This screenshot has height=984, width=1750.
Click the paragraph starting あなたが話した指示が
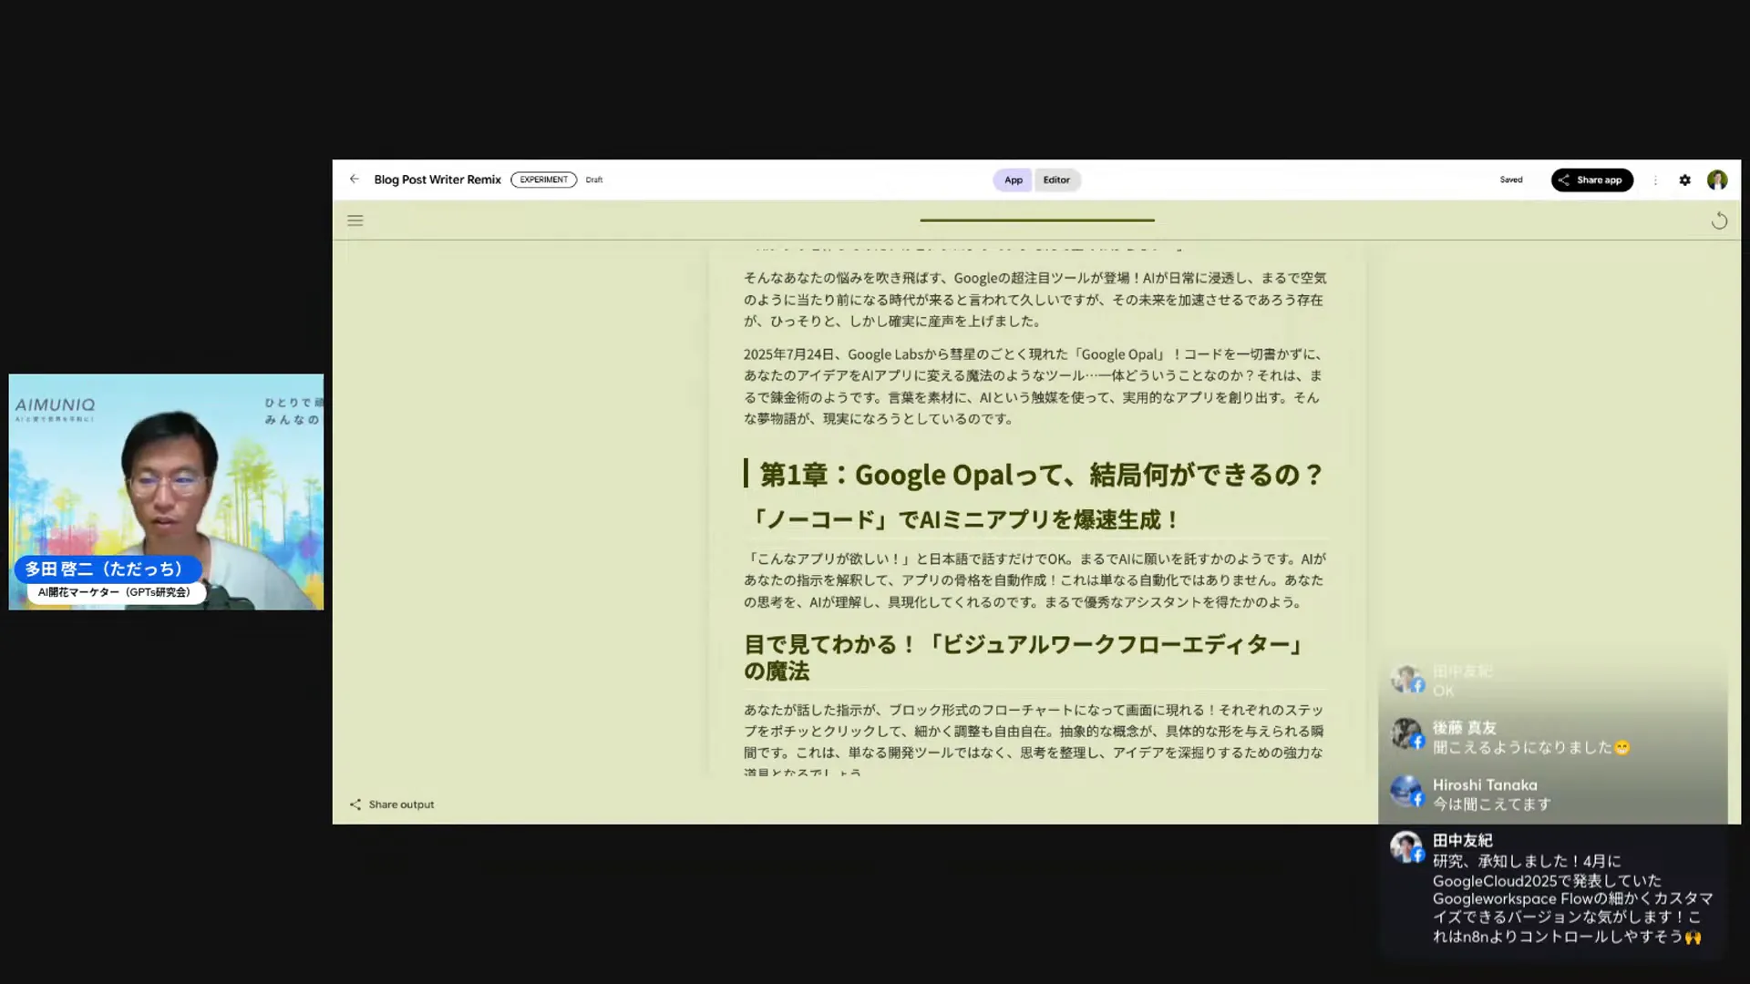point(1034,740)
